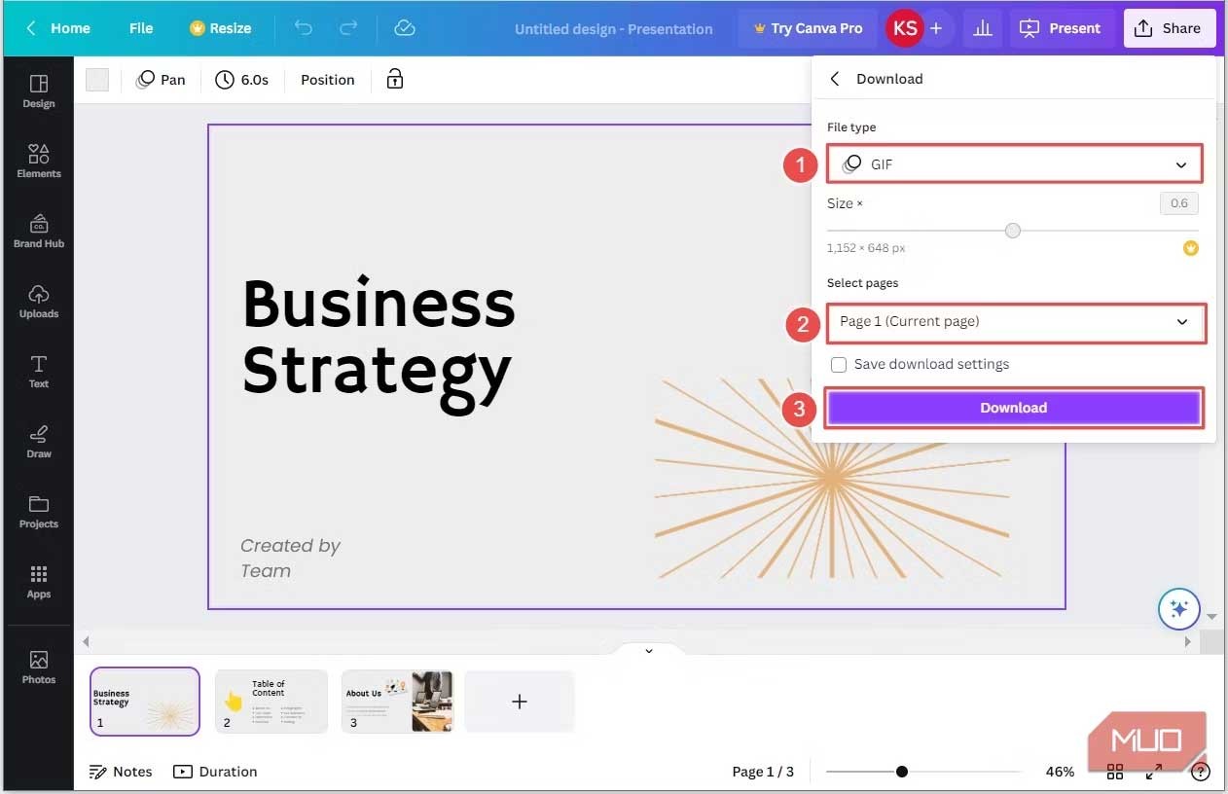Select the Draw tool in sidebar
This screenshot has width=1228, height=794.
pos(39,441)
